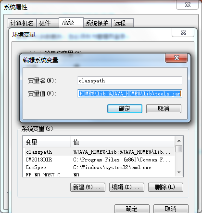Switch to the 计算机名 tab
The image size is (202, 213).
[22, 23]
